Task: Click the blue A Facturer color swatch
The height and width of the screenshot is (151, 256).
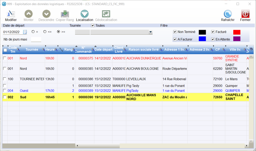Action: click(202, 39)
